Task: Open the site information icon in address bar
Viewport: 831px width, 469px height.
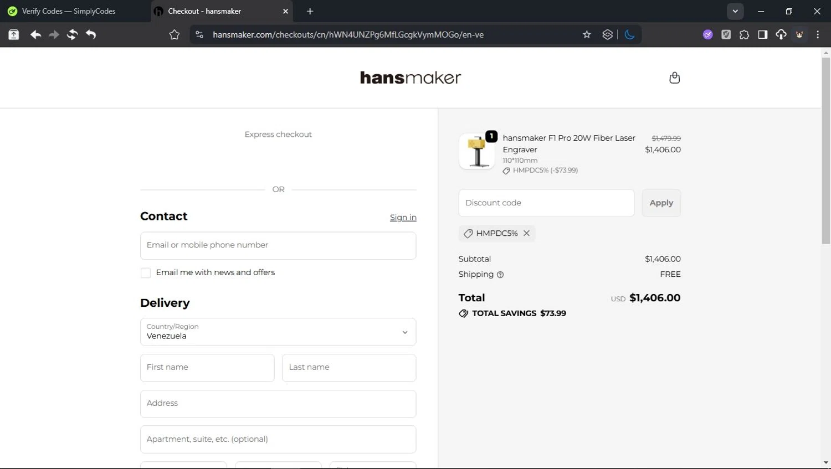Action: (199, 34)
